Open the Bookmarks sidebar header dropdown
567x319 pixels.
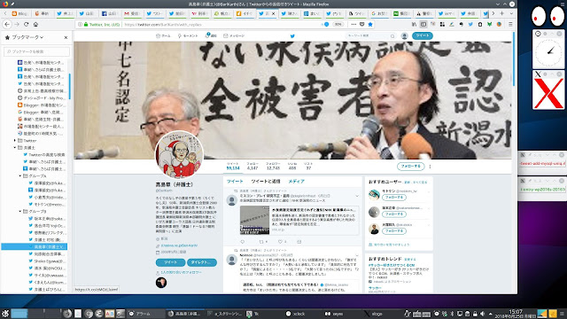pyautogui.click(x=27, y=37)
